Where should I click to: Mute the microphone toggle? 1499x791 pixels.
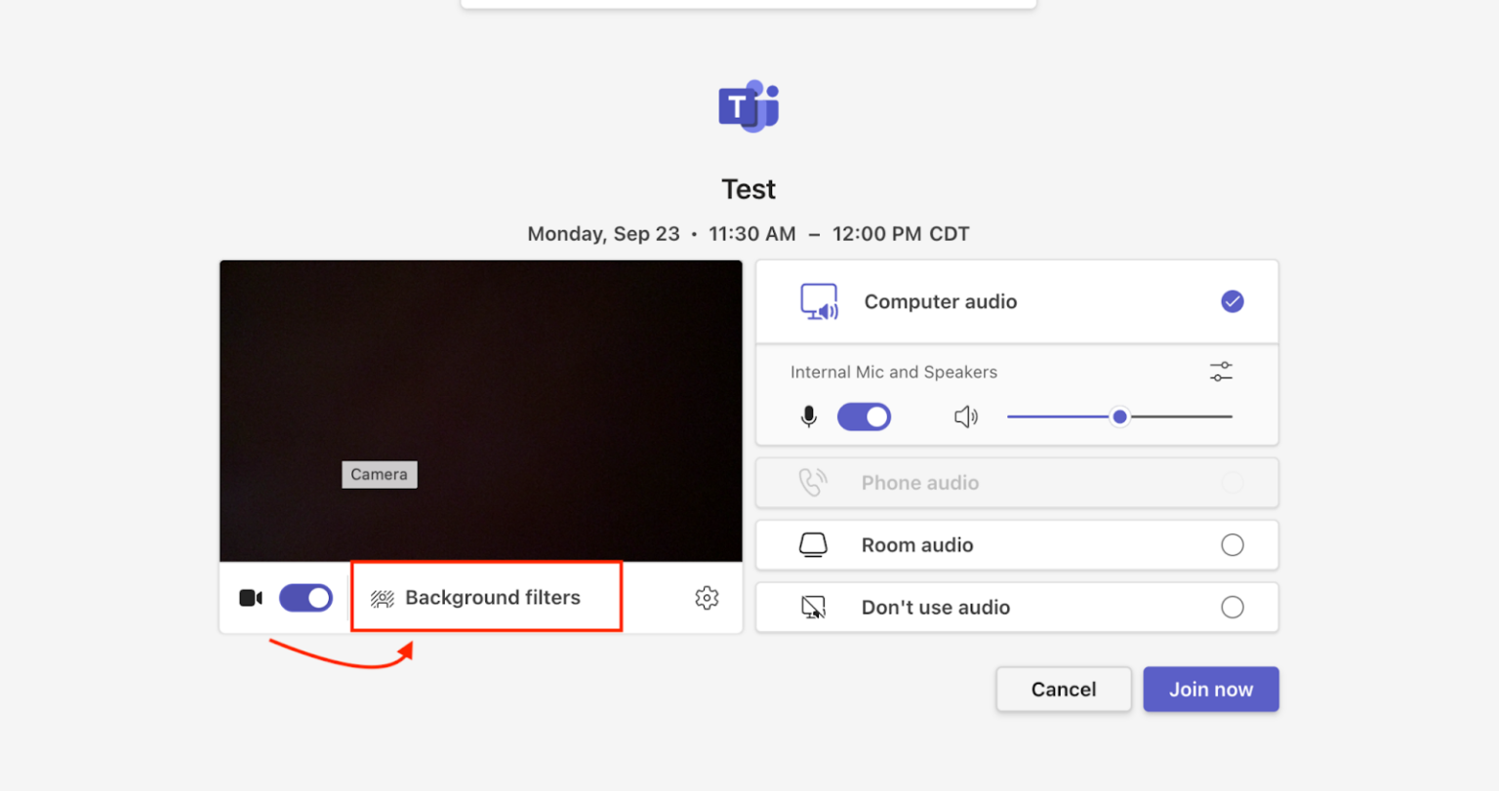(864, 416)
